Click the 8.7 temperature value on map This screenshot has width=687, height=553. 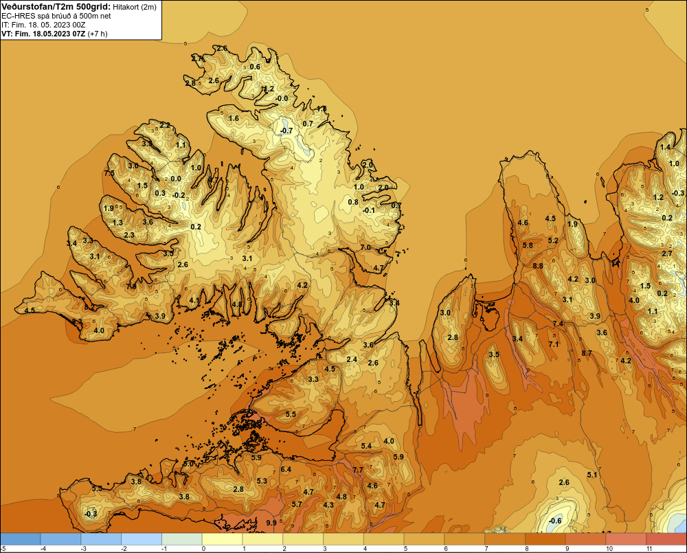click(587, 353)
